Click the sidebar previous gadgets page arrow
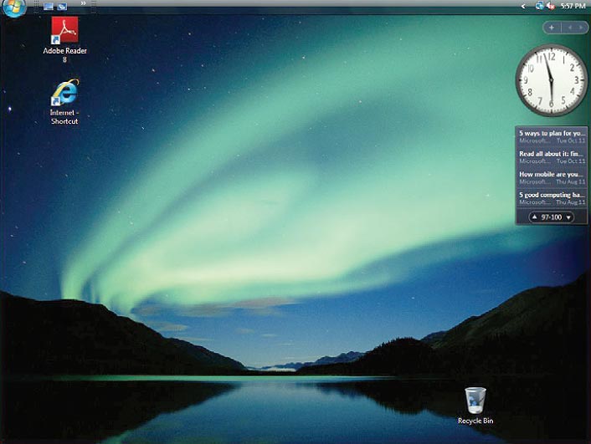591x444 pixels. 570,28
